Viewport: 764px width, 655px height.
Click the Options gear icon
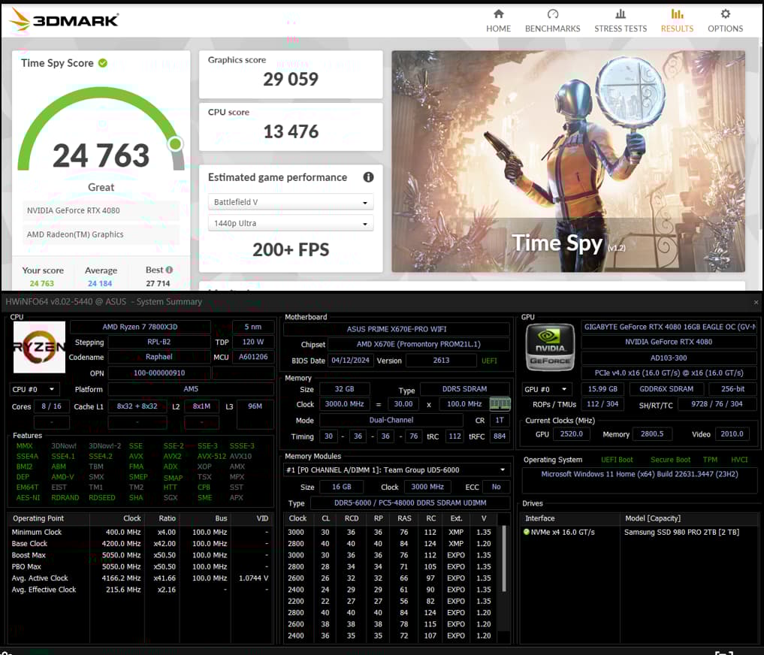point(725,14)
